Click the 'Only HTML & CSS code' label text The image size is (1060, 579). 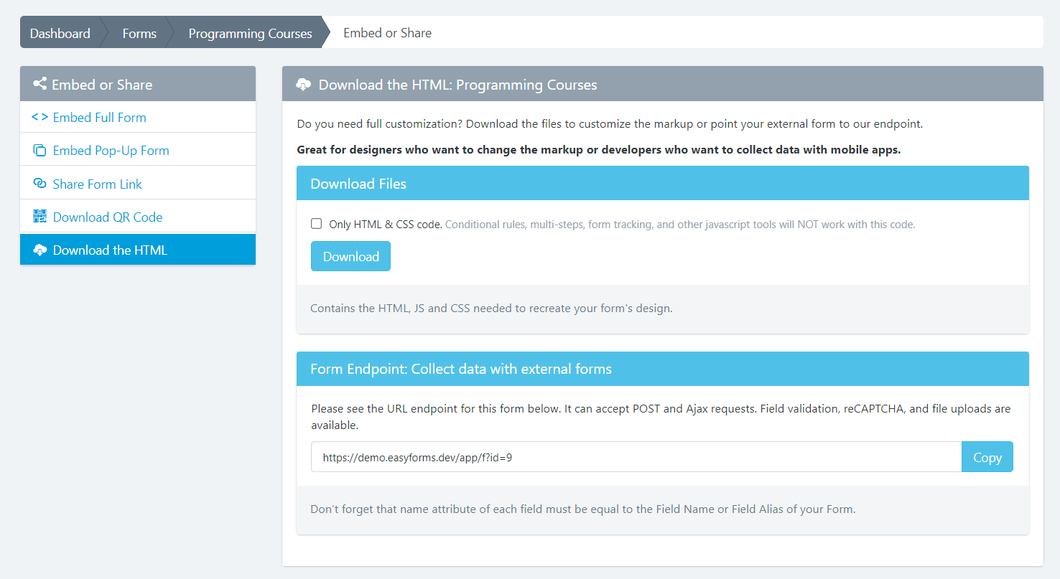tap(385, 224)
